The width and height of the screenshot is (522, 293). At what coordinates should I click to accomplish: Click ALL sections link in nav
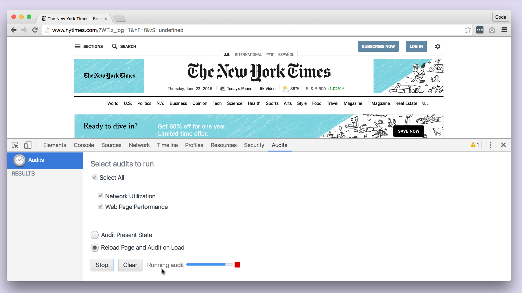coord(425,104)
